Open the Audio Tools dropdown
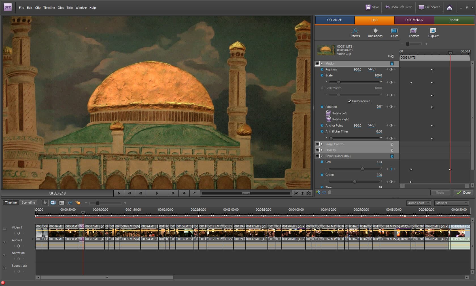 click(418, 203)
